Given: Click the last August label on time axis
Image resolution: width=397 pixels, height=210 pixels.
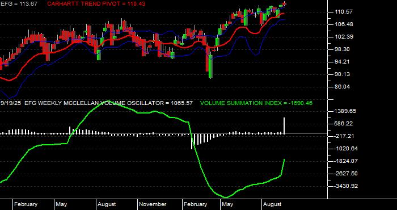Looking at the screenshot, I should (x=272, y=204).
